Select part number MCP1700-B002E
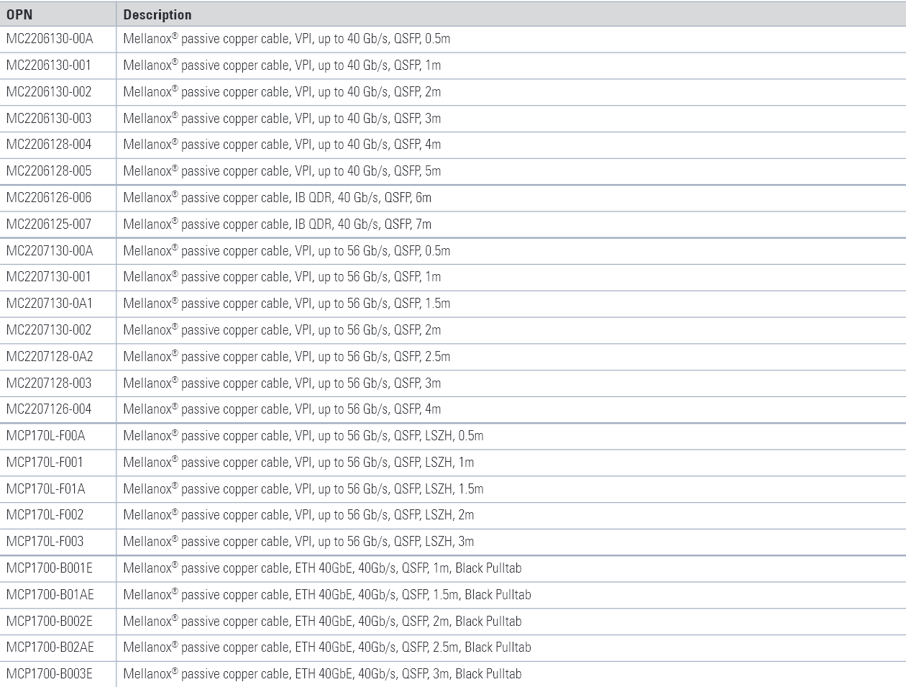 pos(50,622)
